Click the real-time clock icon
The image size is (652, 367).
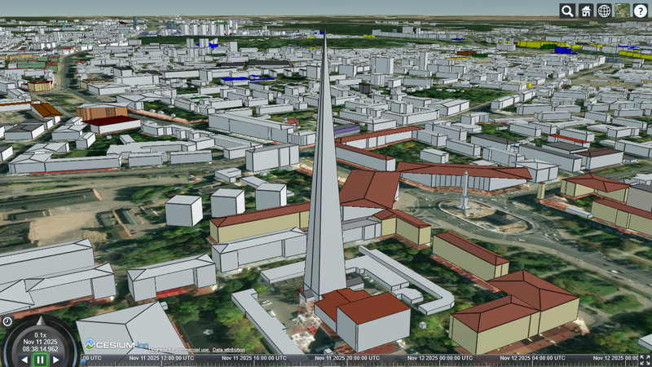7,321
